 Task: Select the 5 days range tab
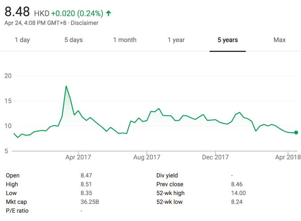pos(73,40)
